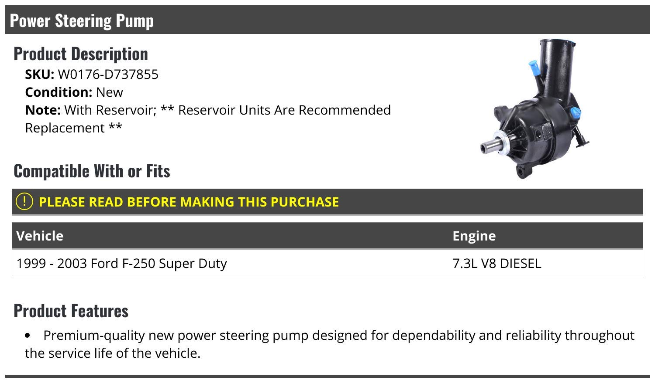Select the SKU number W0176-D737855
Image resolution: width=655 pixels, height=383 pixels.
[x=108, y=75]
